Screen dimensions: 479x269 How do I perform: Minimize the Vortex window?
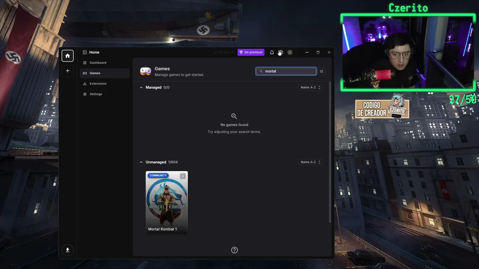coord(307,52)
